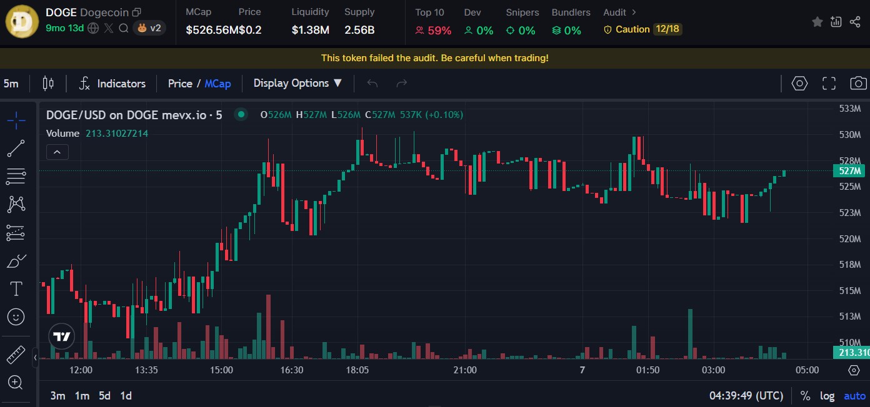Open the token's X (Twitter) link
Screen dimensions: 870x407
coord(109,28)
